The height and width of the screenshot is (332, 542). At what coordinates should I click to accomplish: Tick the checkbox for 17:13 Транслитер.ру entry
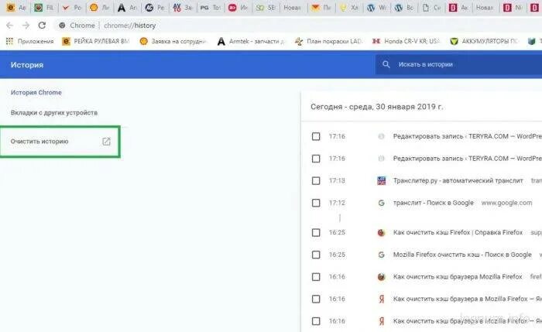316,180
